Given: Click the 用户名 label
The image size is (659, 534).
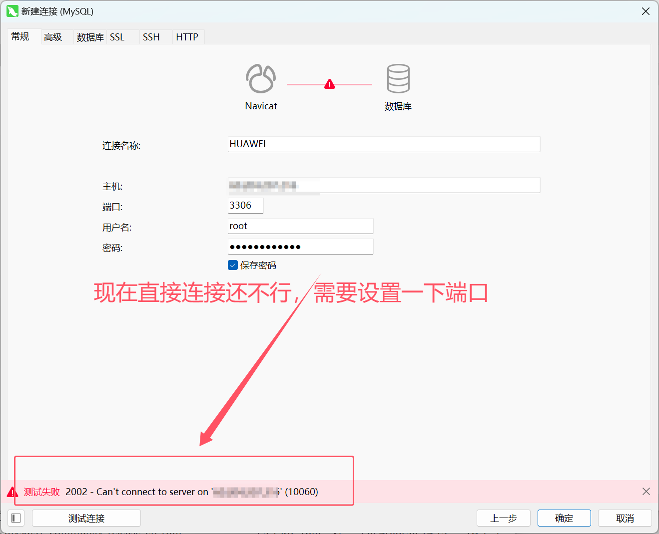Looking at the screenshot, I should pyautogui.click(x=117, y=228).
